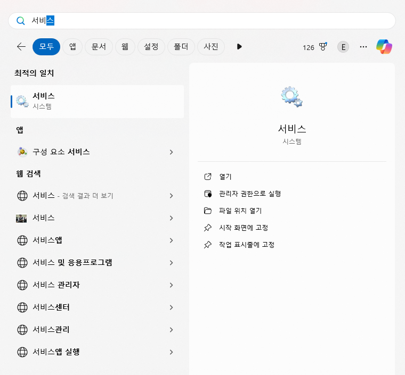Click the large 서비스 gears icon in preview

click(x=292, y=97)
